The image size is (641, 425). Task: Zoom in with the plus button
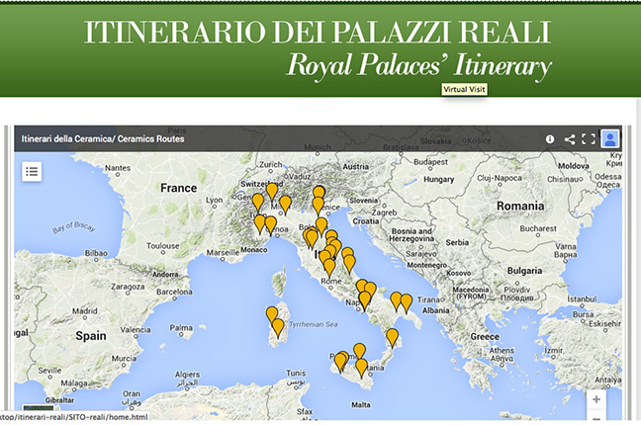pos(596,399)
